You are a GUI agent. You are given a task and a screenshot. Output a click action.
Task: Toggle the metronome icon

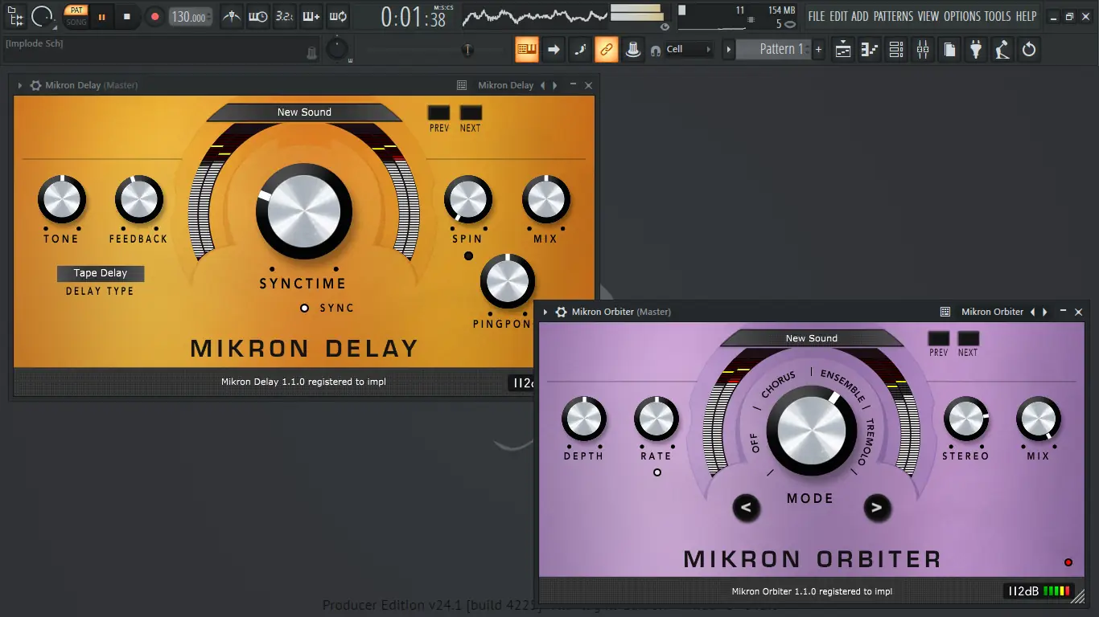click(x=232, y=16)
